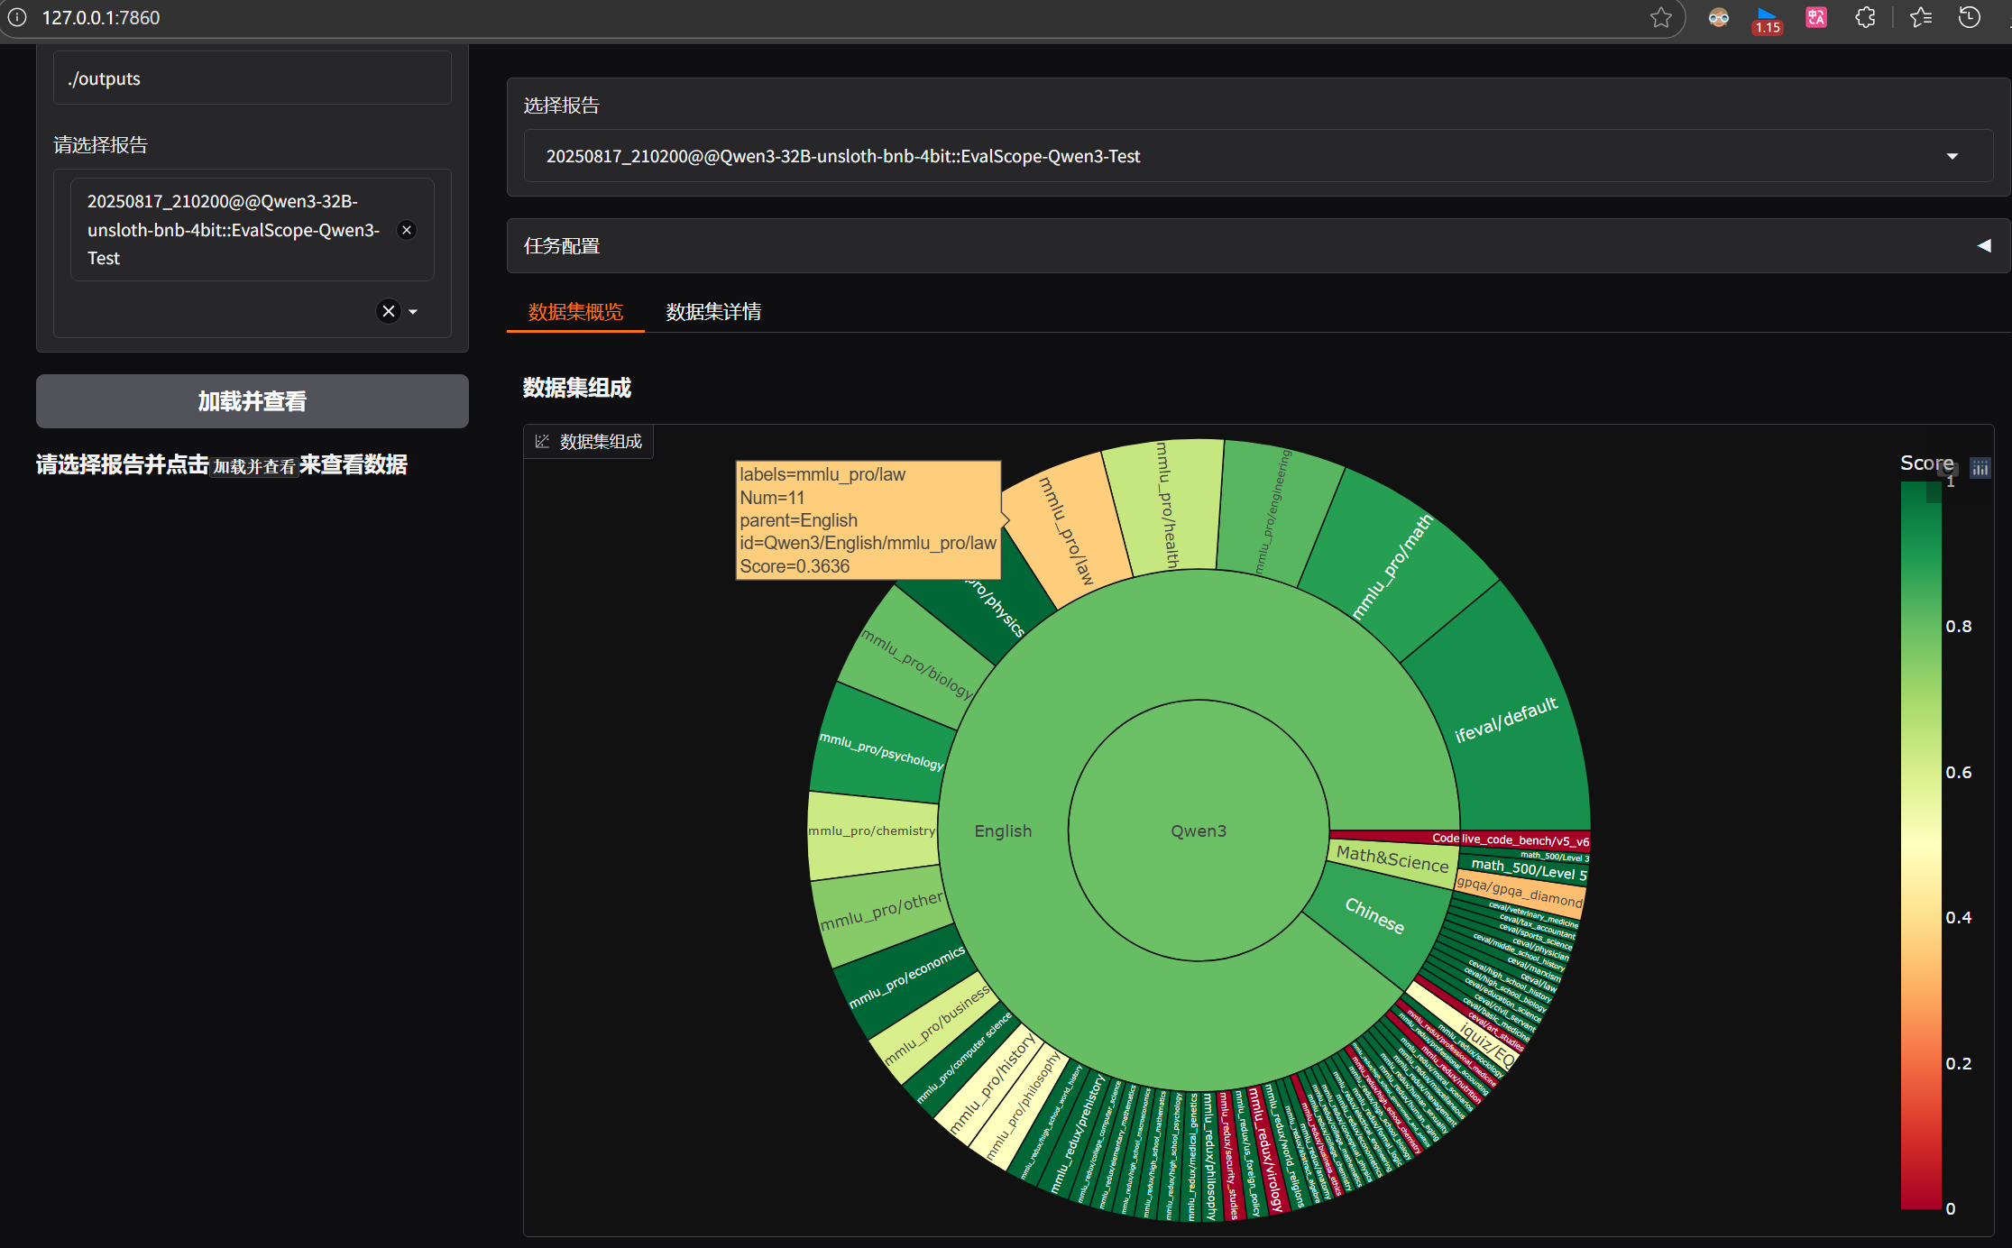
Task: Select the mmlu_pro/health segment
Action: point(1166,505)
